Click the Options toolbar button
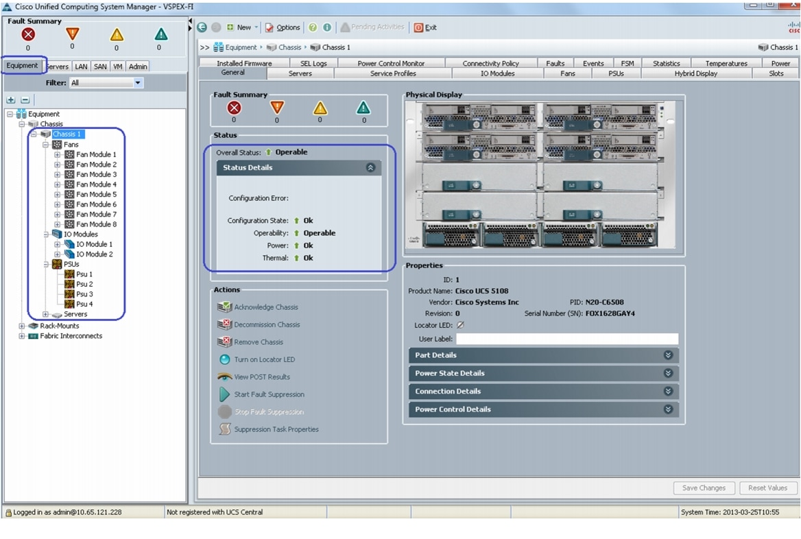Viewport: 801px width, 539px height. (283, 27)
